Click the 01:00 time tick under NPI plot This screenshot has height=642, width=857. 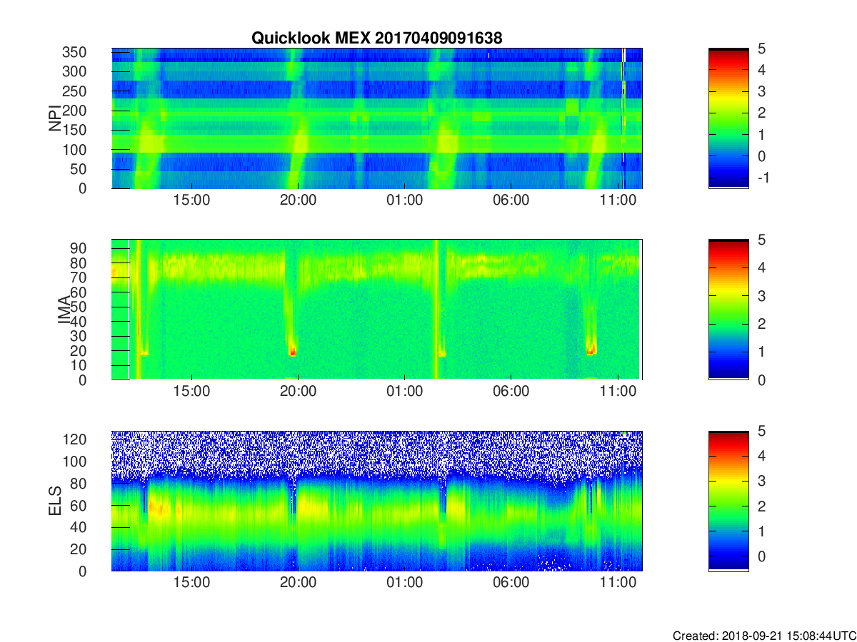[404, 200]
